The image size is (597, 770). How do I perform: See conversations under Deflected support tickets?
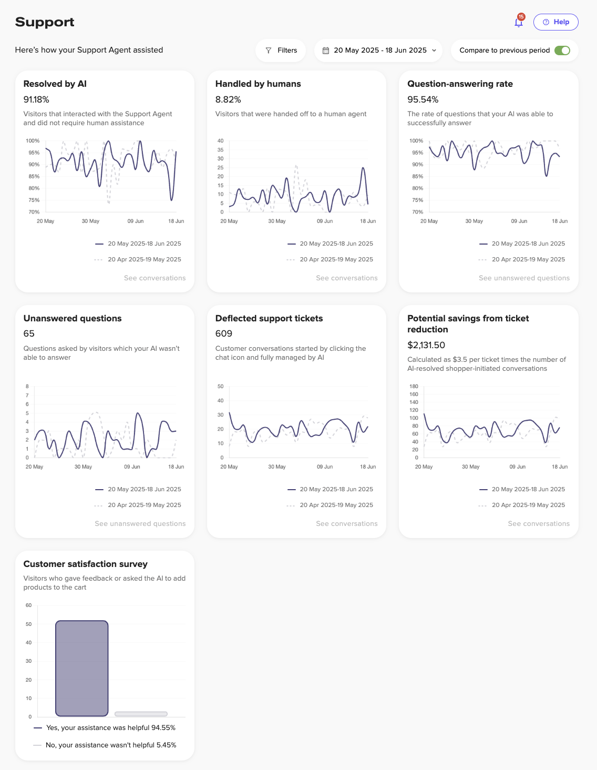pos(346,524)
